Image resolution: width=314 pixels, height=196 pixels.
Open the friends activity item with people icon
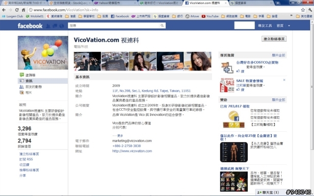pyautogui.click(x=30, y=87)
